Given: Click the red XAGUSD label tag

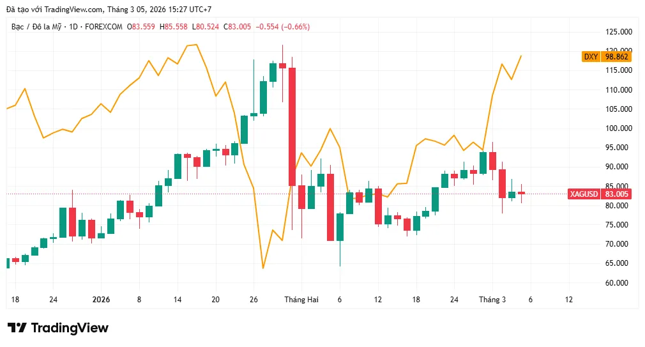Looking at the screenshot, I should [584, 194].
